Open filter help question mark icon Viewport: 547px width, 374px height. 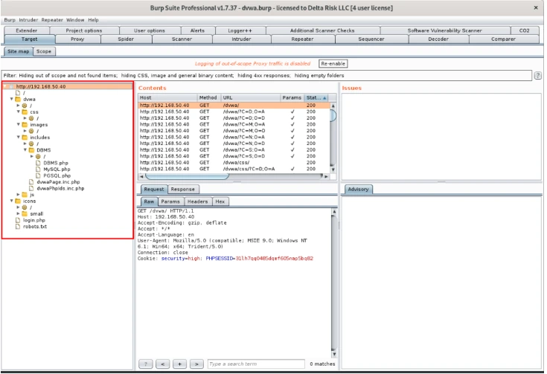tap(537, 76)
